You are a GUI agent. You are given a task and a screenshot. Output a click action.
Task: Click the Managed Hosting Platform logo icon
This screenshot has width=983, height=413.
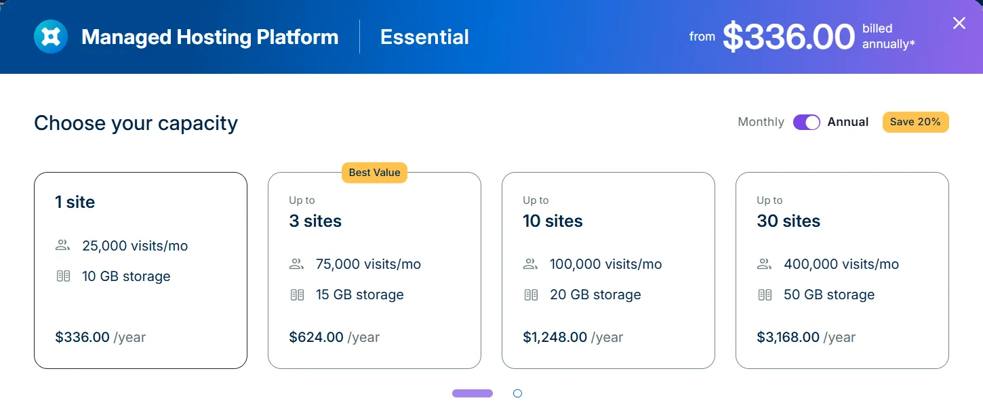(51, 37)
